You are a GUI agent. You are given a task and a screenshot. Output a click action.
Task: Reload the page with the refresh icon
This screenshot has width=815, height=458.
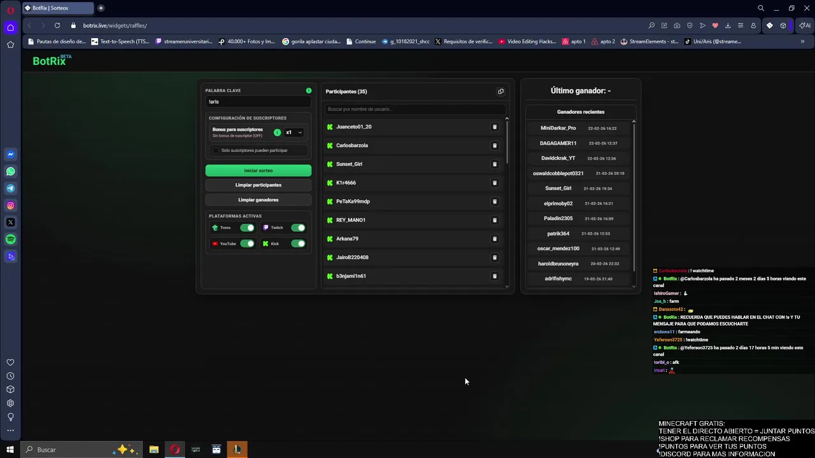(57, 25)
